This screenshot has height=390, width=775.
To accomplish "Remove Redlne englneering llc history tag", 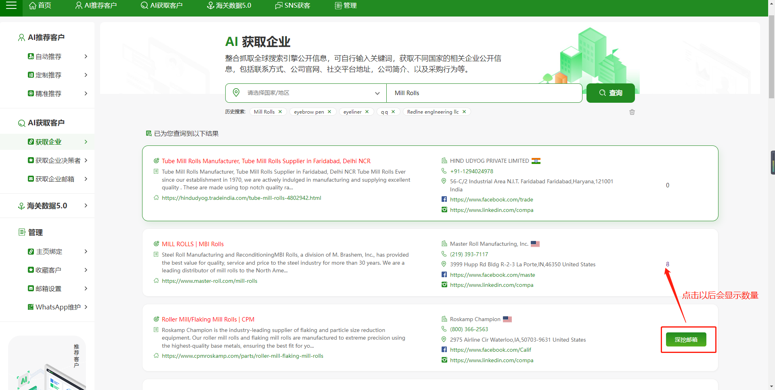I will pos(464,112).
